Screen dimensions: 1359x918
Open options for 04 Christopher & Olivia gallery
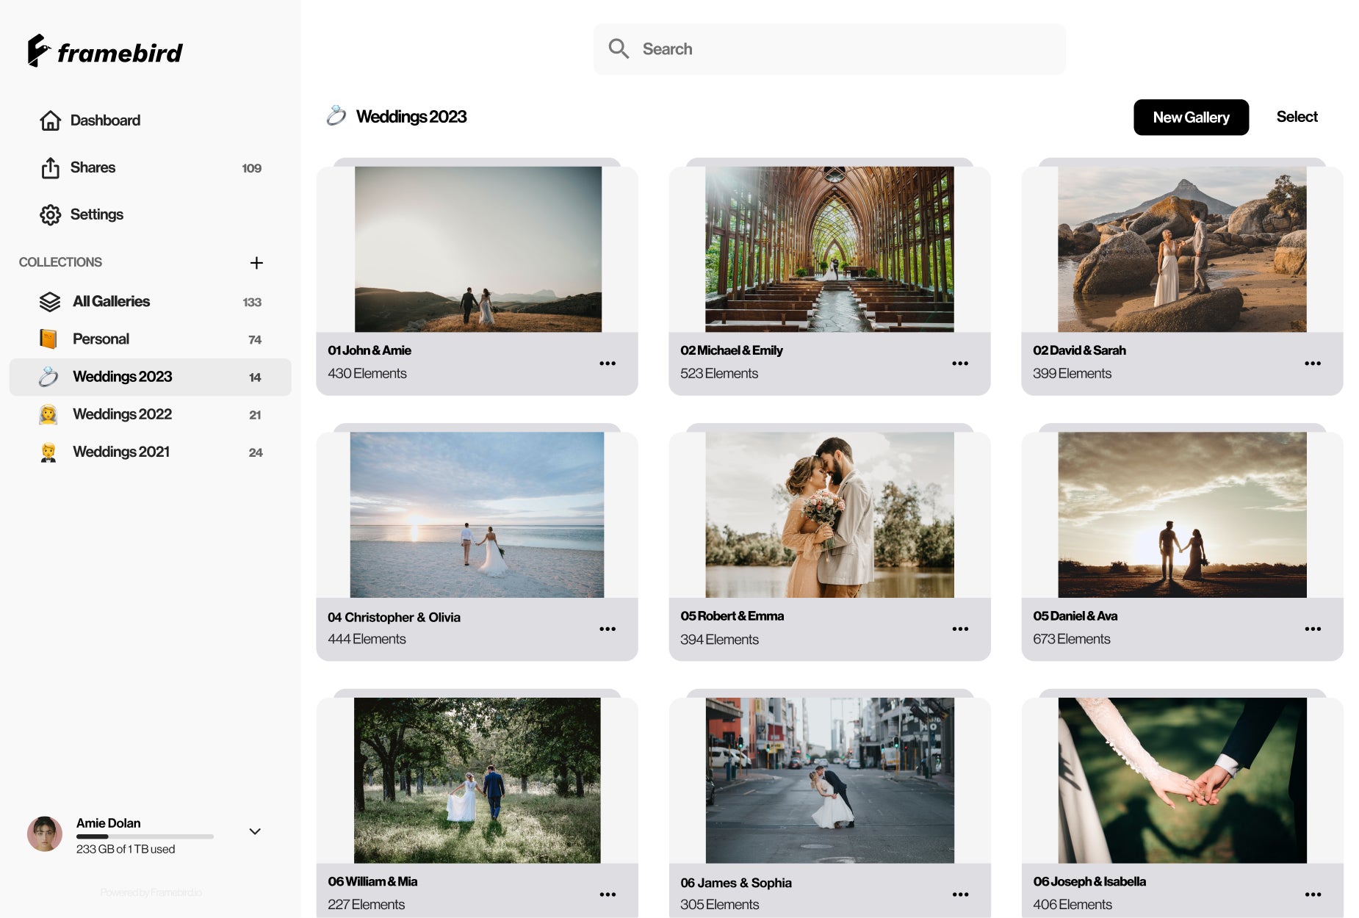tap(608, 629)
